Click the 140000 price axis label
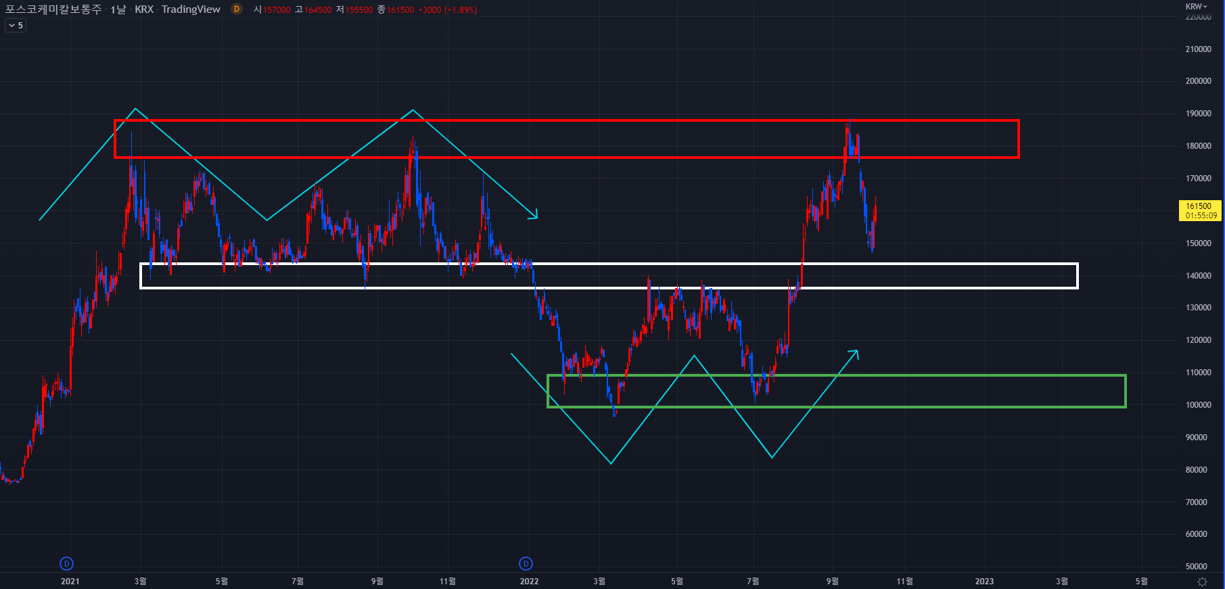 (1198, 276)
